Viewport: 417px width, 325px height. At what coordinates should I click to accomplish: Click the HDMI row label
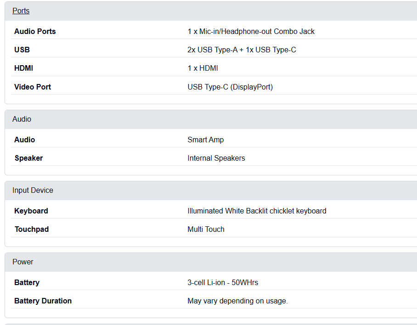23,68
